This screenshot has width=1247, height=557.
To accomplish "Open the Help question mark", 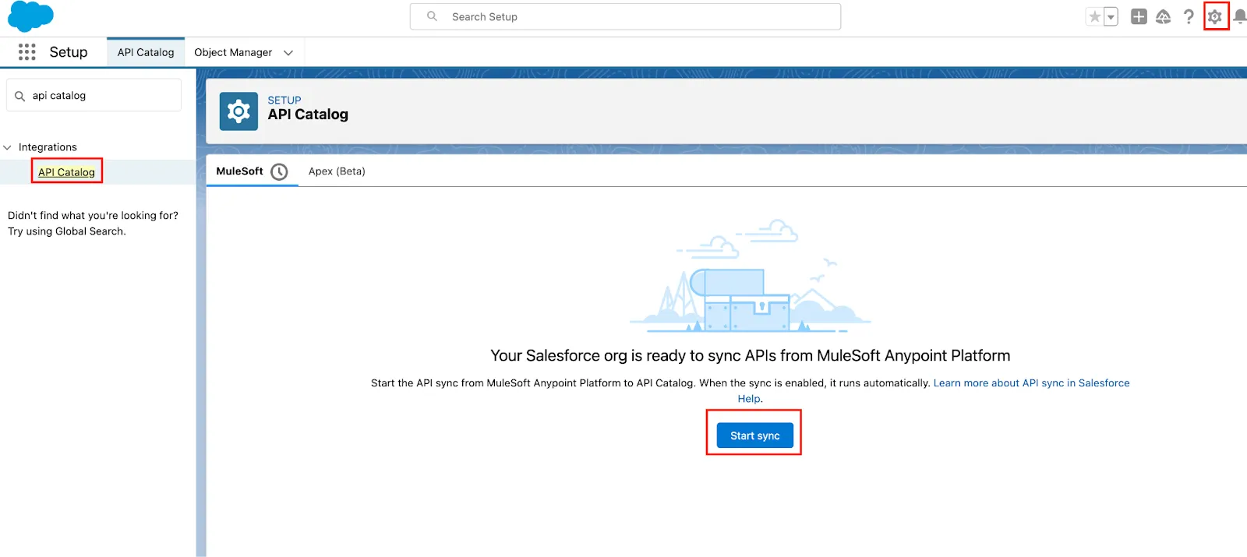I will (1189, 17).
